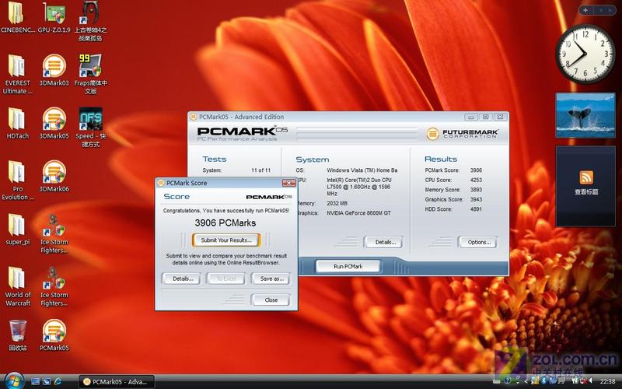
Task: Click the RSS feed gadget orange icon
Action: [586, 177]
